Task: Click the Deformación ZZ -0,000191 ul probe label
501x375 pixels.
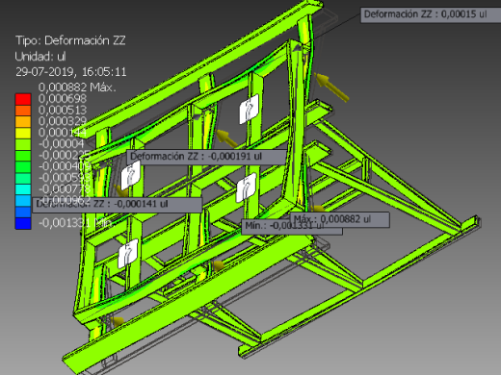Action: tap(206, 157)
